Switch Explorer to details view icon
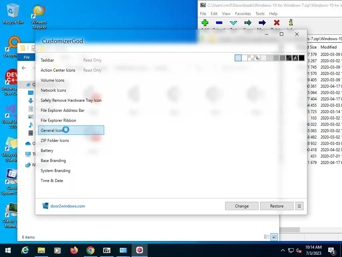 click(x=267, y=237)
